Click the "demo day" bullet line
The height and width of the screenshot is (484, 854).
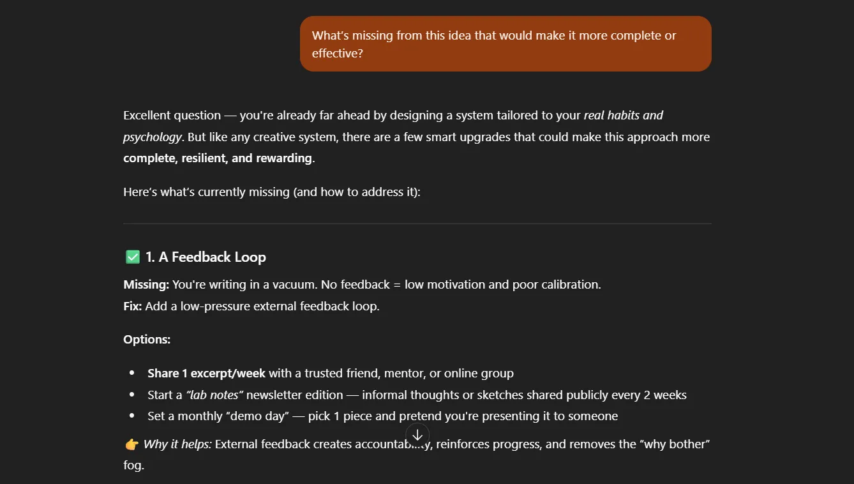[382, 416]
